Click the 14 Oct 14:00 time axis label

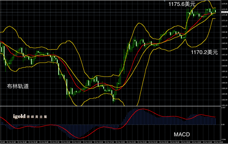point(217,142)
